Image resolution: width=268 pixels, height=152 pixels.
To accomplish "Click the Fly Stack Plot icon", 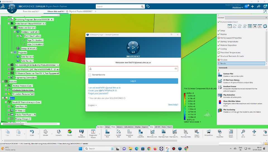I will pos(220,132).
